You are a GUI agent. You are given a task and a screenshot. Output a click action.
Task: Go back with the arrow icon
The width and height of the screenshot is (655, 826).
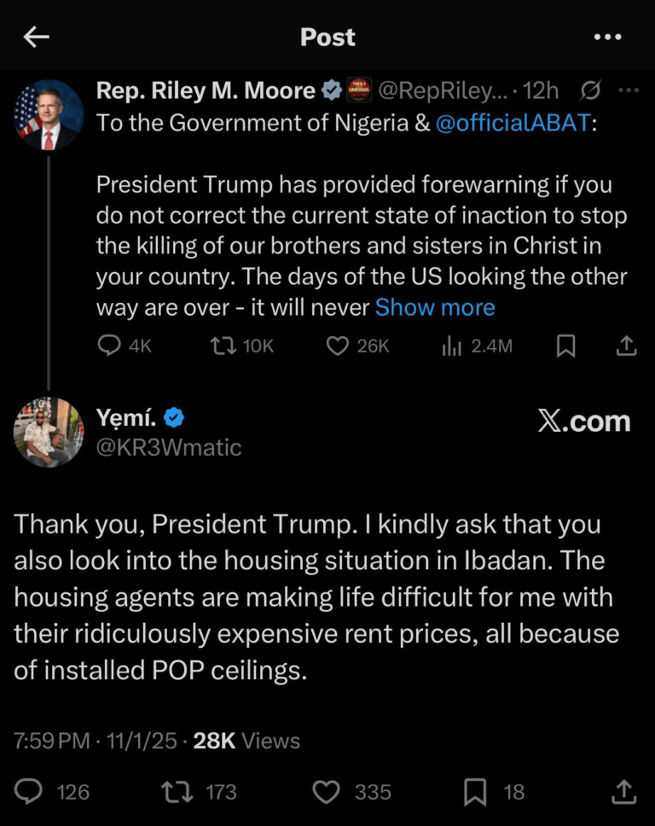36,37
